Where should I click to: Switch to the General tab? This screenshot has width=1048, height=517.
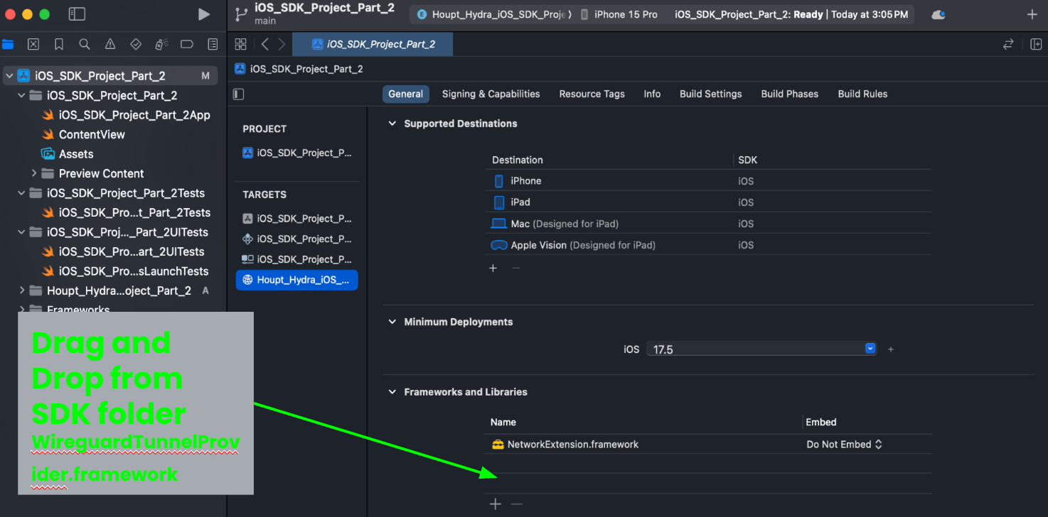point(406,94)
